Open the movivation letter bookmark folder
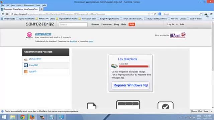The height and width of the screenshot is (120, 214). tap(87, 19)
